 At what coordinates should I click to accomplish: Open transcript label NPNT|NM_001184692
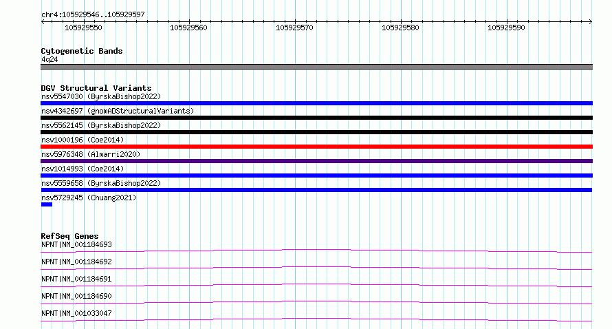[x=76, y=262]
